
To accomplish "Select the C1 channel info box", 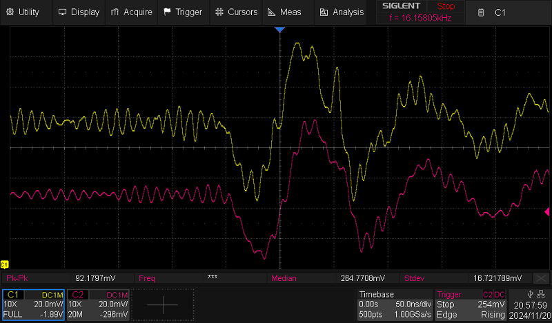I will 32,304.
